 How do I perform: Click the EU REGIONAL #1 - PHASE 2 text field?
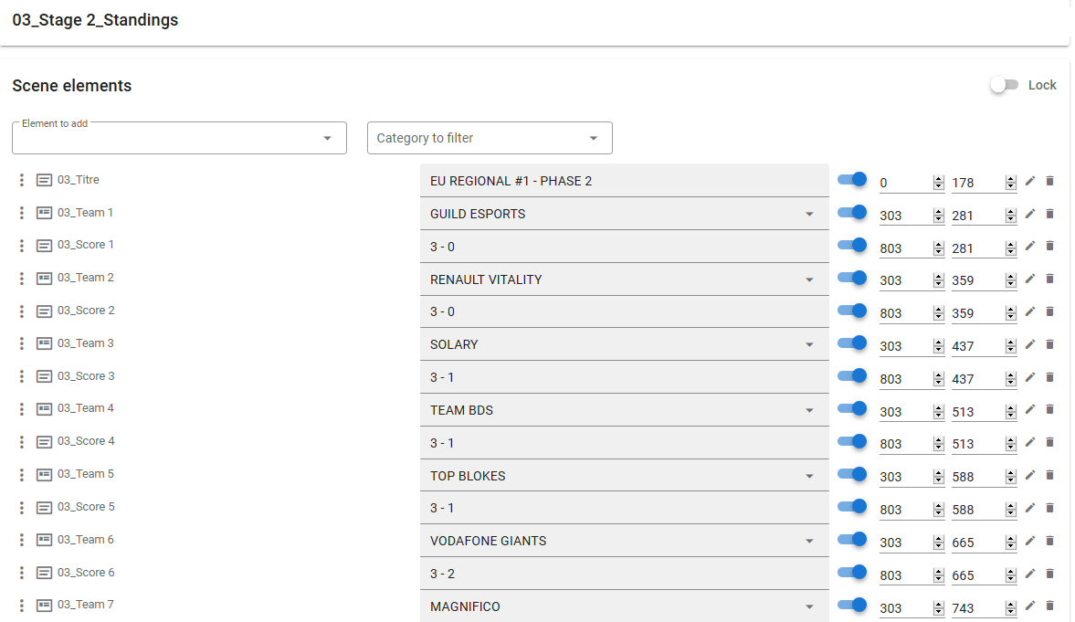point(624,181)
